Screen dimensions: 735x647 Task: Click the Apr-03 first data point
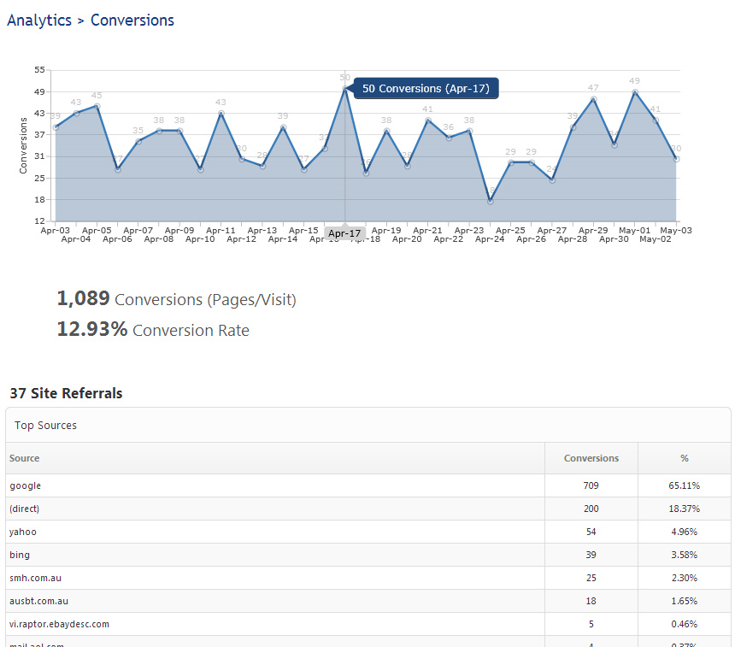pyautogui.click(x=56, y=127)
